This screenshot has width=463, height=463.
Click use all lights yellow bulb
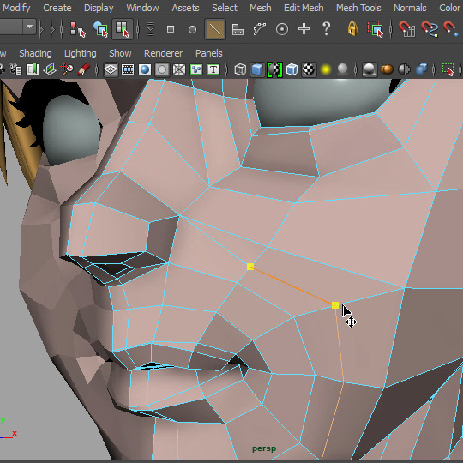[326, 70]
